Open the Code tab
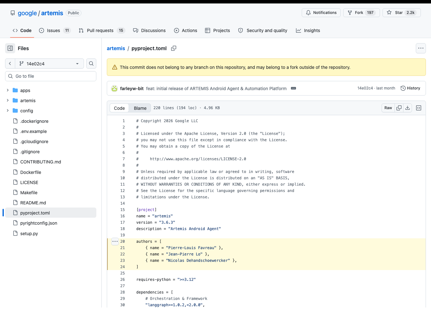Image resolution: width=431 pixels, height=311 pixels. (x=22, y=30)
